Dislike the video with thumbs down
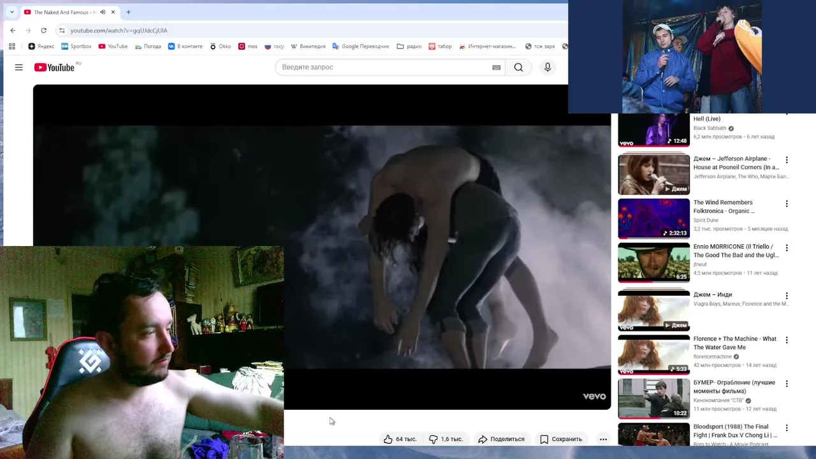The image size is (816, 459). click(446, 439)
